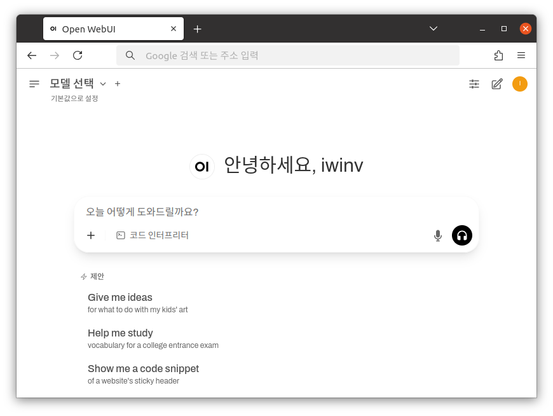Maximize the browser window
The image size is (553, 416).
point(504,29)
